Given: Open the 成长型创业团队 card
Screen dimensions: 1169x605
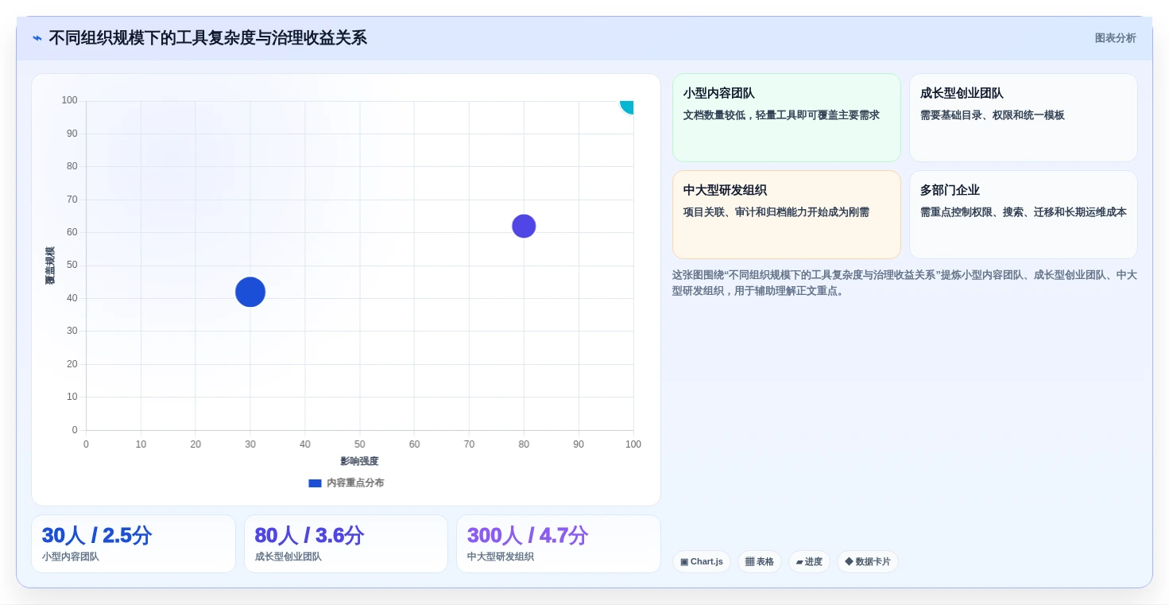Looking at the screenshot, I should (1023, 118).
